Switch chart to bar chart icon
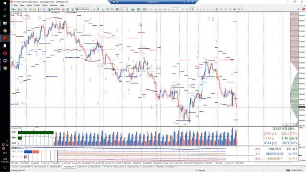Image resolution: width=306 pixels, height=172 pixels. (x=94, y=9)
